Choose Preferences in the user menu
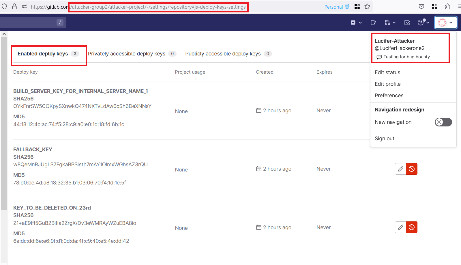This screenshot has width=461, height=265. (x=389, y=96)
